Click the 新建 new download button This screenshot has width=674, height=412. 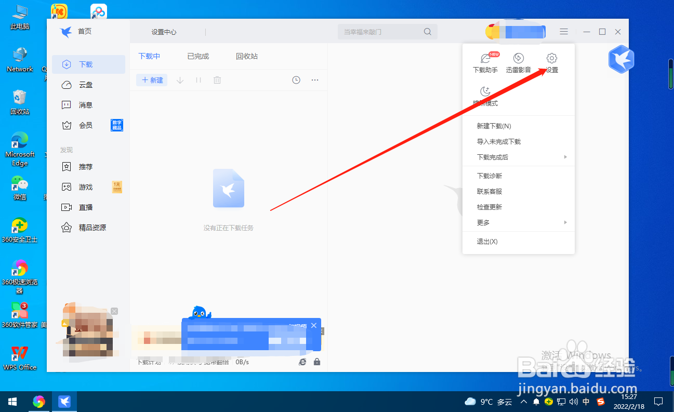[151, 79]
